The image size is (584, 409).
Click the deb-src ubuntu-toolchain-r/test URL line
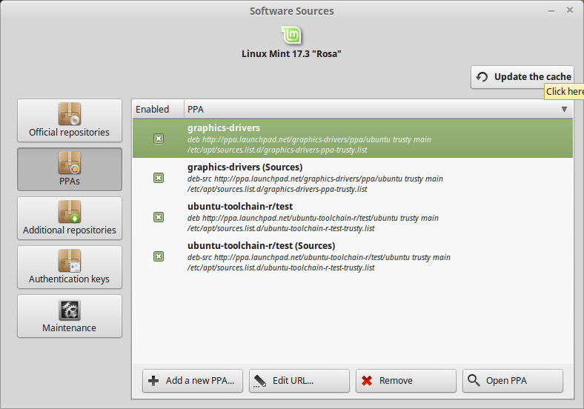pos(319,257)
